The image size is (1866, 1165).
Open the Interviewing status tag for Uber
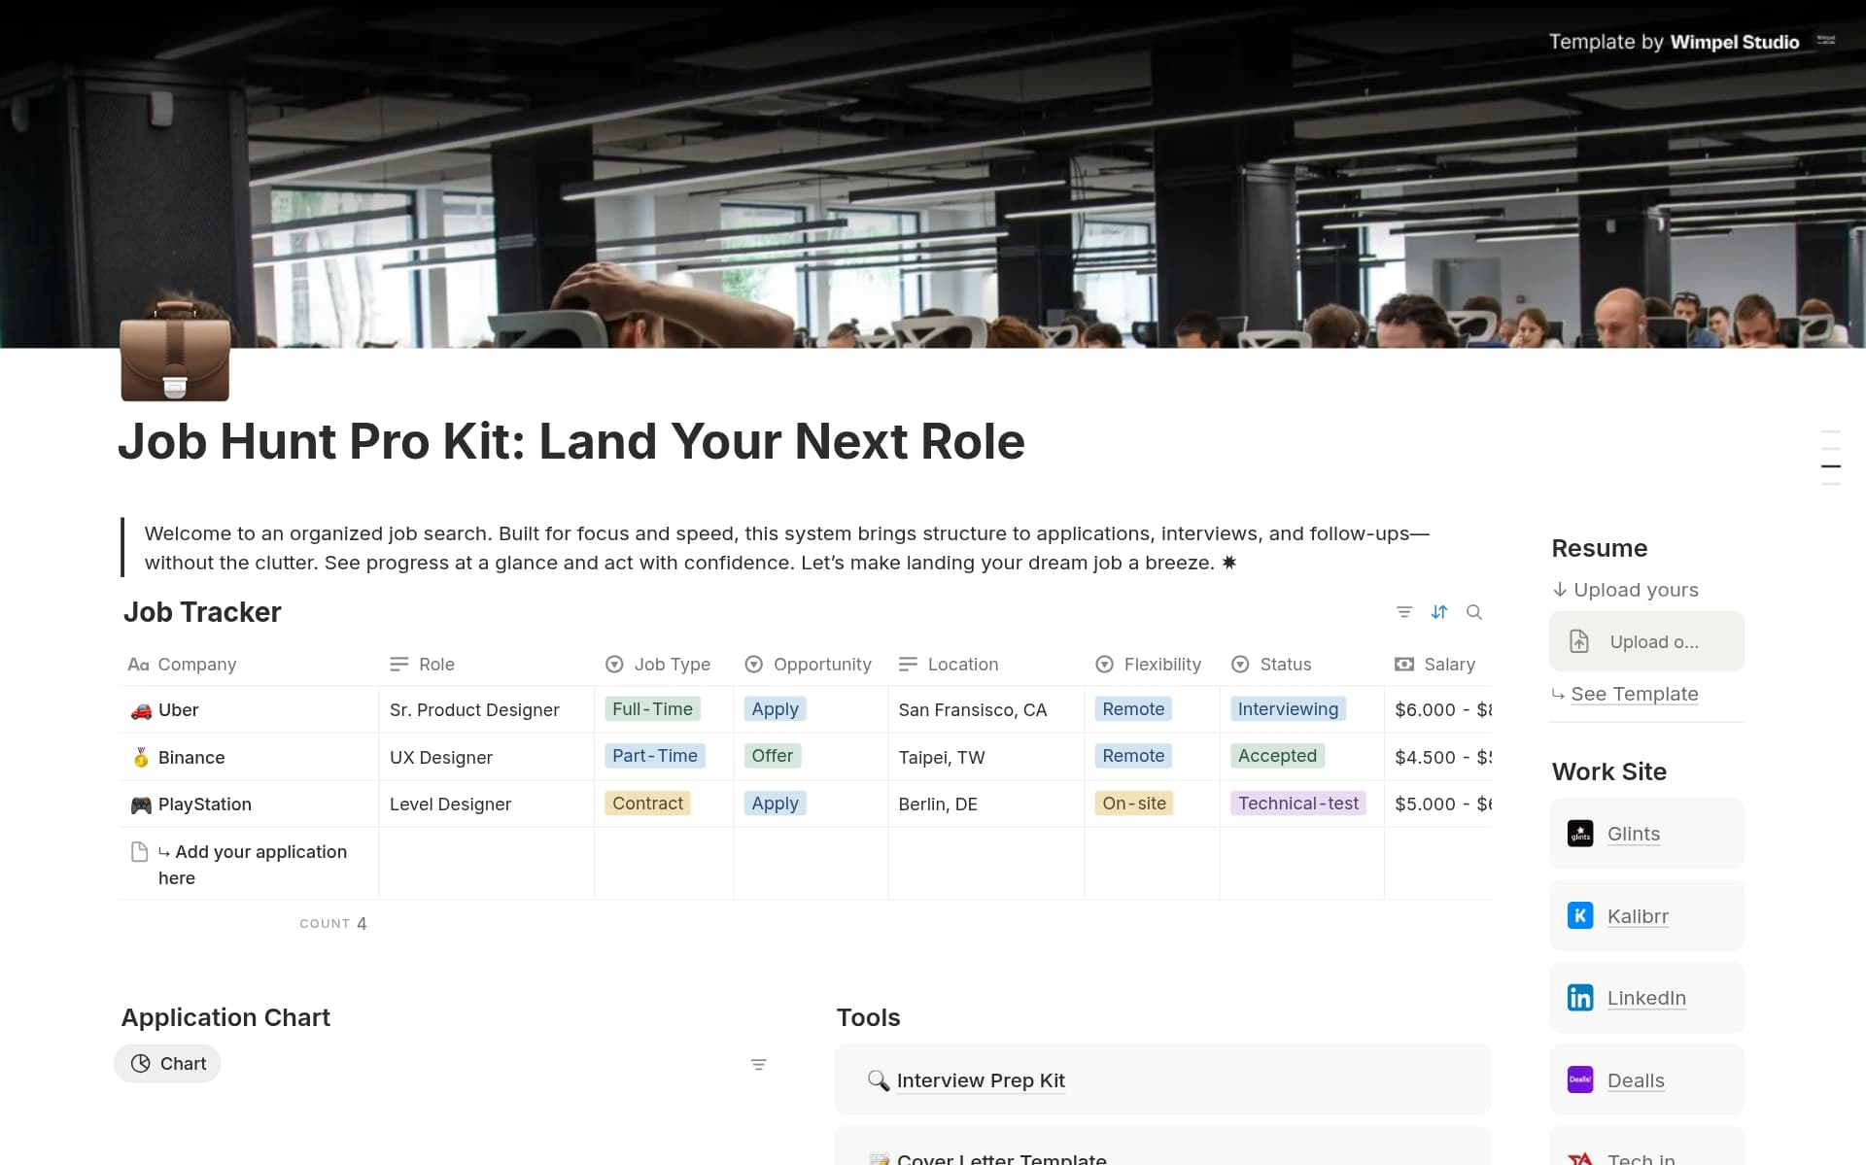pyautogui.click(x=1288, y=709)
